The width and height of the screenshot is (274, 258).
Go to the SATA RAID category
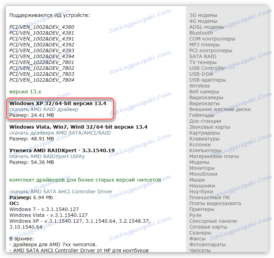[x=203, y=56]
